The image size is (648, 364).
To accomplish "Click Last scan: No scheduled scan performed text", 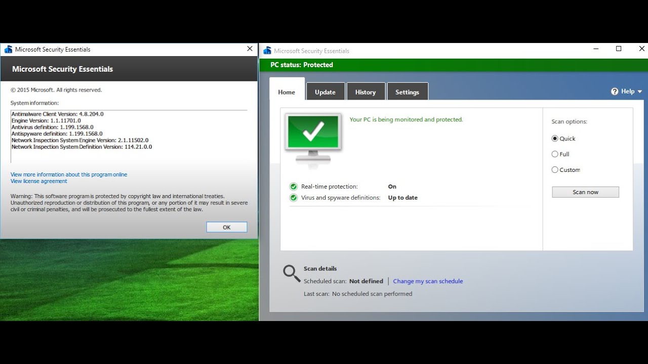I will pos(358,294).
